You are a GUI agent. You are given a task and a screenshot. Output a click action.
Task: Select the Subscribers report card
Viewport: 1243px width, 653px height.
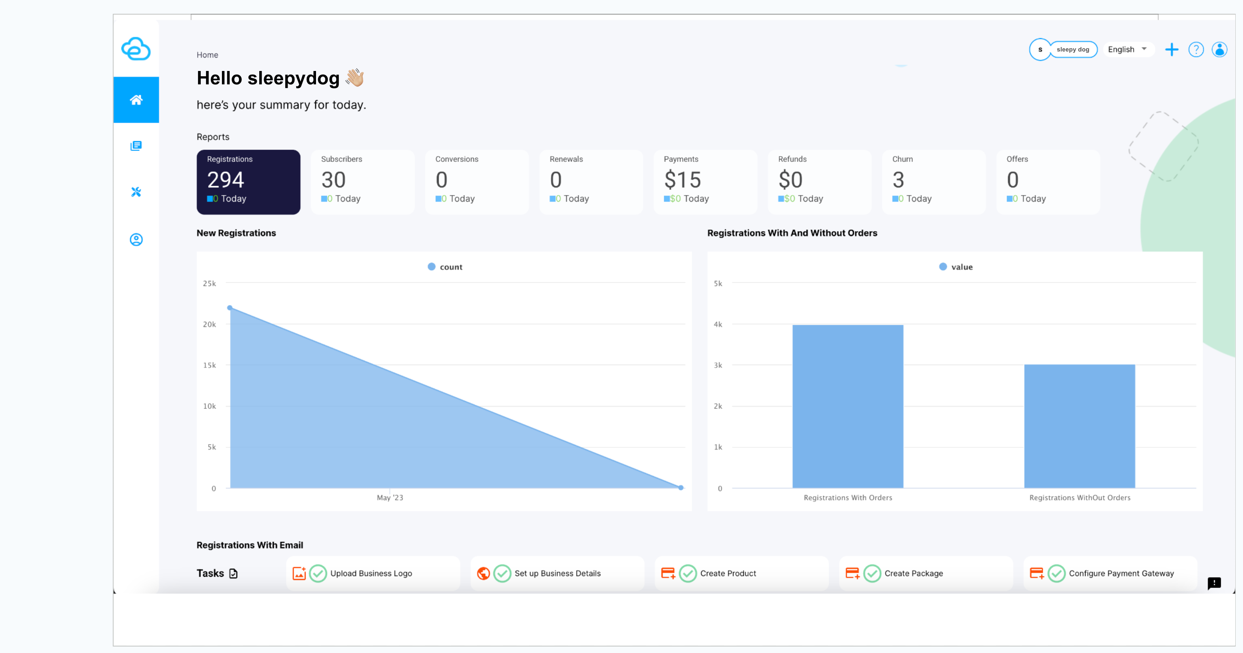(x=362, y=182)
